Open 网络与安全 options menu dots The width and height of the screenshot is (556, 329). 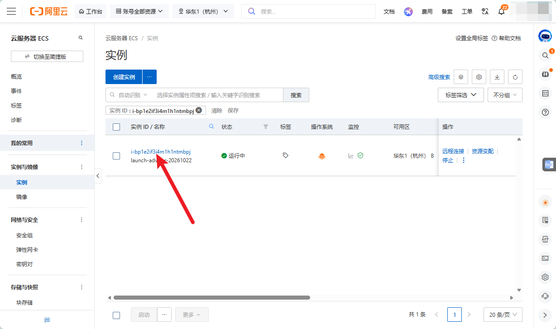coord(82,220)
